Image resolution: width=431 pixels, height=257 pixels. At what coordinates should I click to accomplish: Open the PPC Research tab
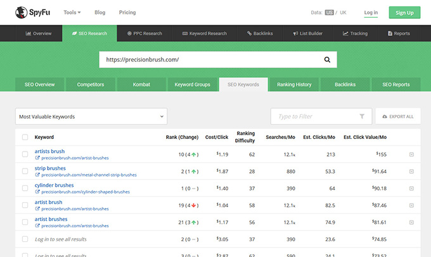pyautogui.click(x=145, y=33)
